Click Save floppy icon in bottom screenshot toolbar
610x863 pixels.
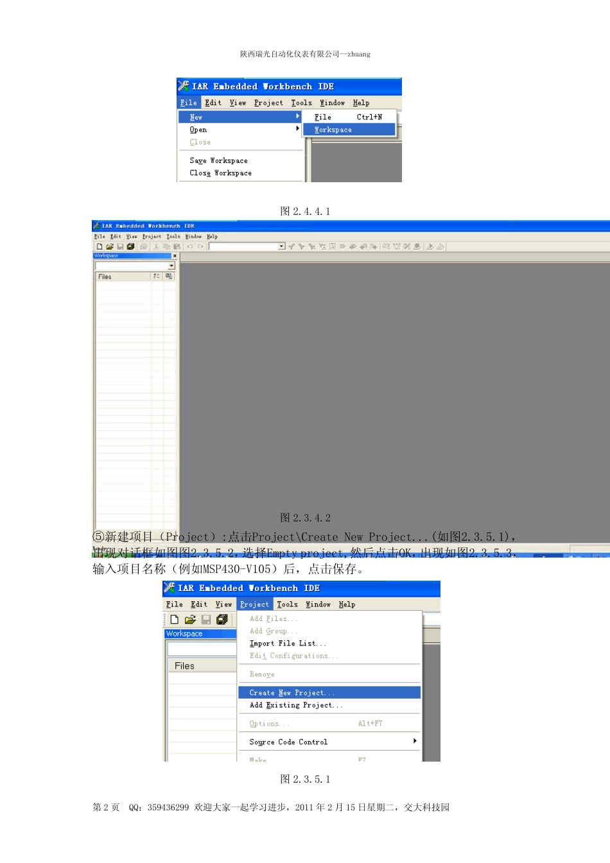[206, 619]
